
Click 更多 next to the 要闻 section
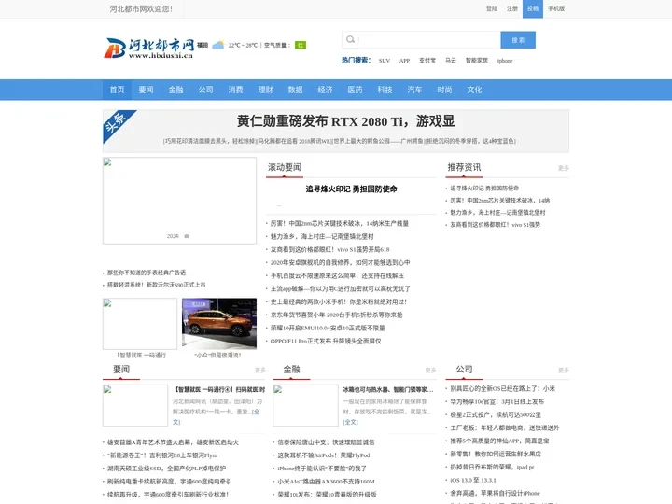259,370
